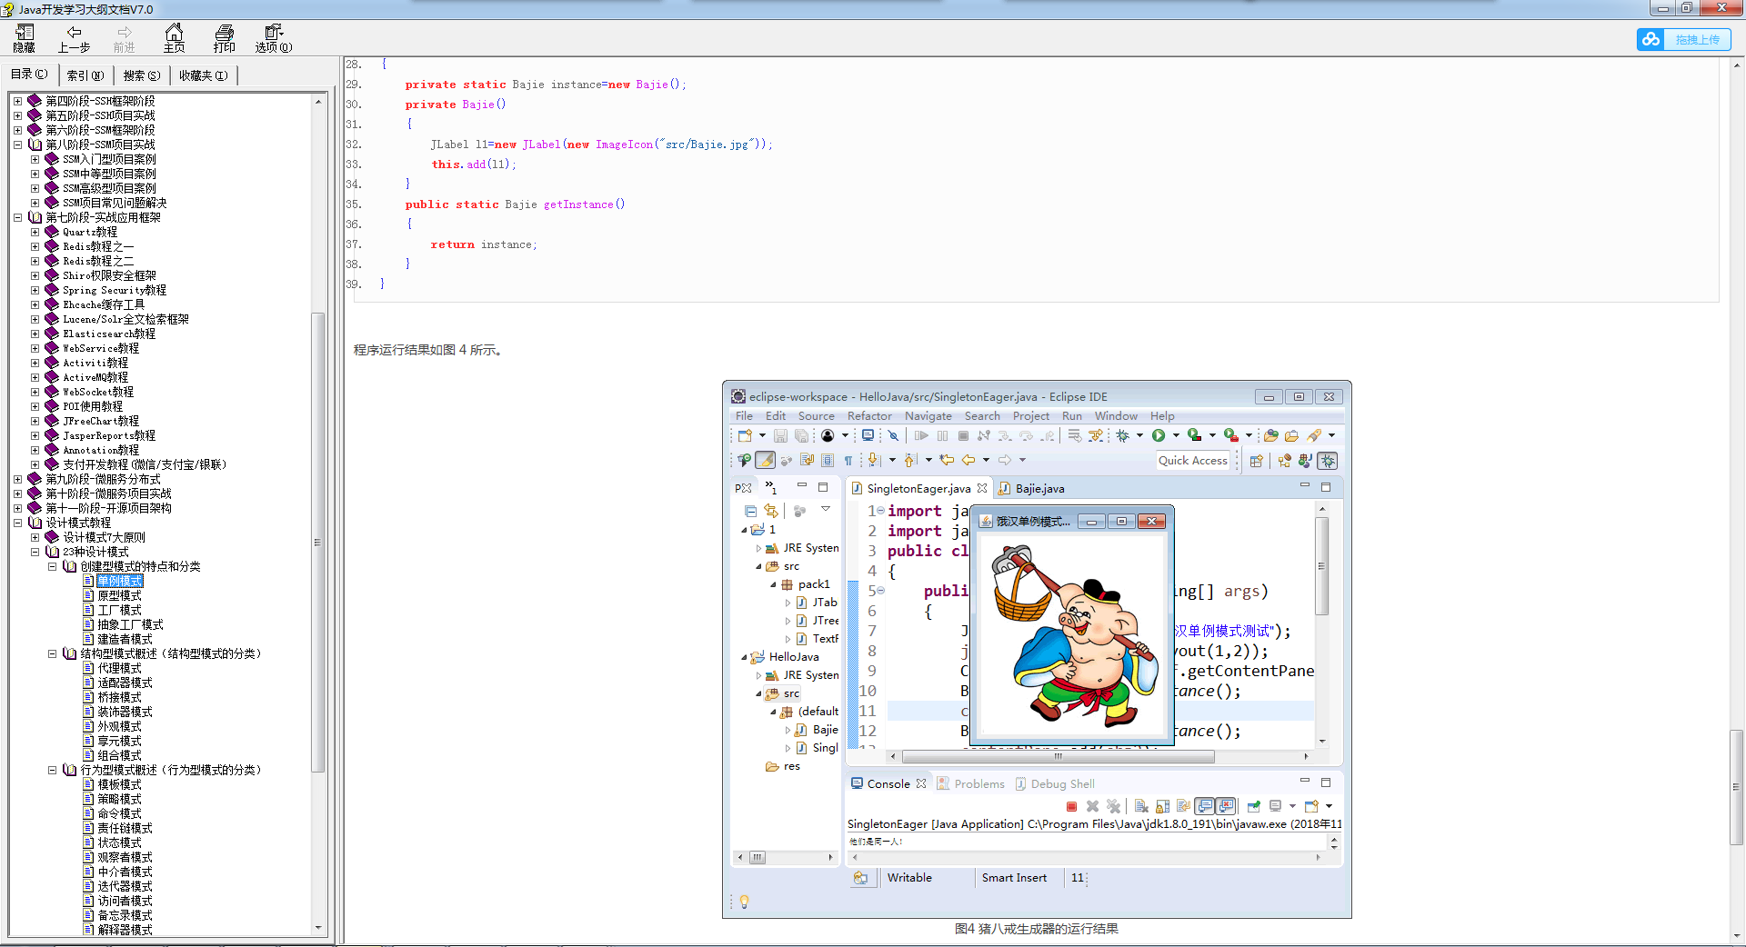Select 支付开发教程(微信/支付宝/银联) in the tree
This screenshot has width=1746, height=947.
point(145,464)
